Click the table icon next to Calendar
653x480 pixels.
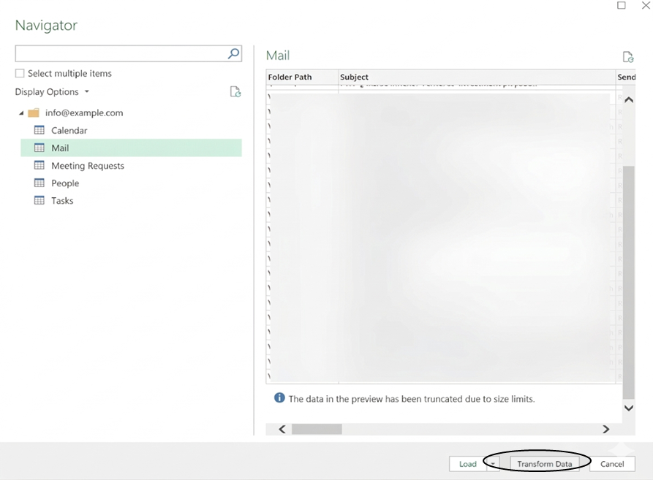[x=39, y=130]
